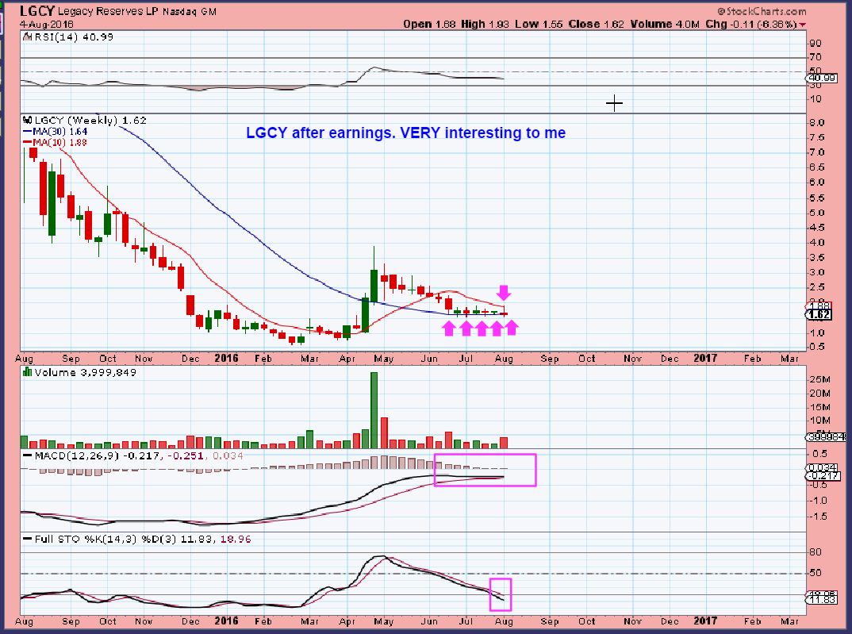Click 2017 on the bottom stochastic date axis
The height and width of the screenshot is (634, 852).
click(x=704, y=621)
